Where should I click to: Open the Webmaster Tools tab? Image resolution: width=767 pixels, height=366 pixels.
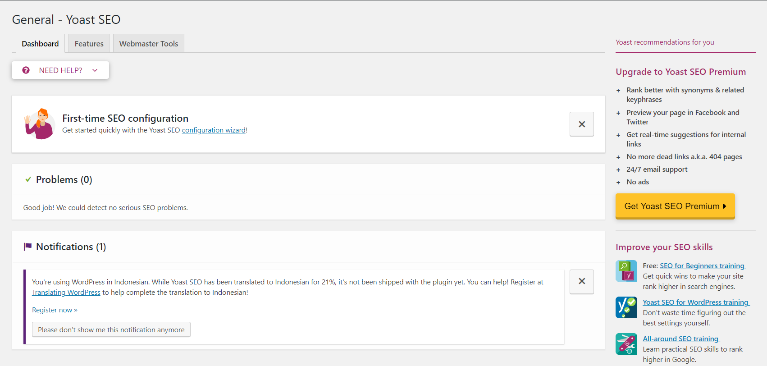pyautogui.click(x=149, y=43)
